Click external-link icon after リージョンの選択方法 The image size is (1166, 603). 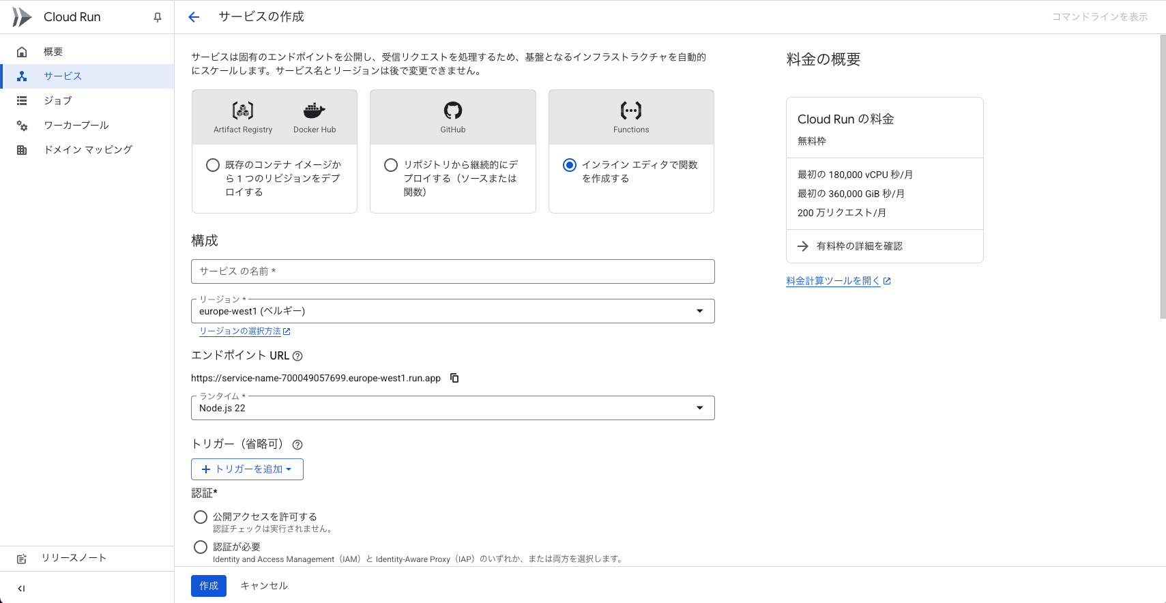287,332
